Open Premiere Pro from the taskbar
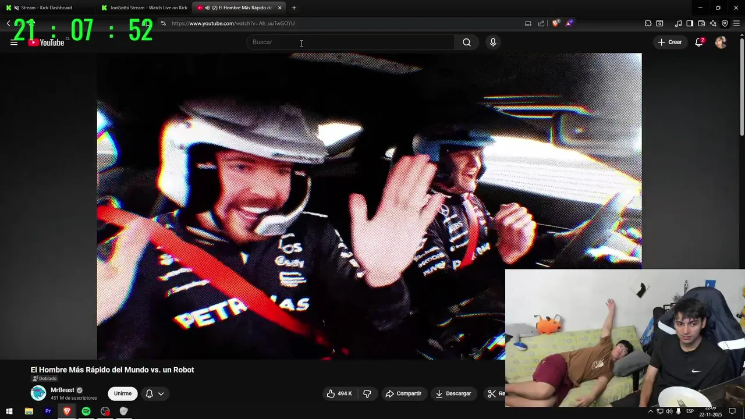Viewport: 745px width, 419px height. point(48,411)
